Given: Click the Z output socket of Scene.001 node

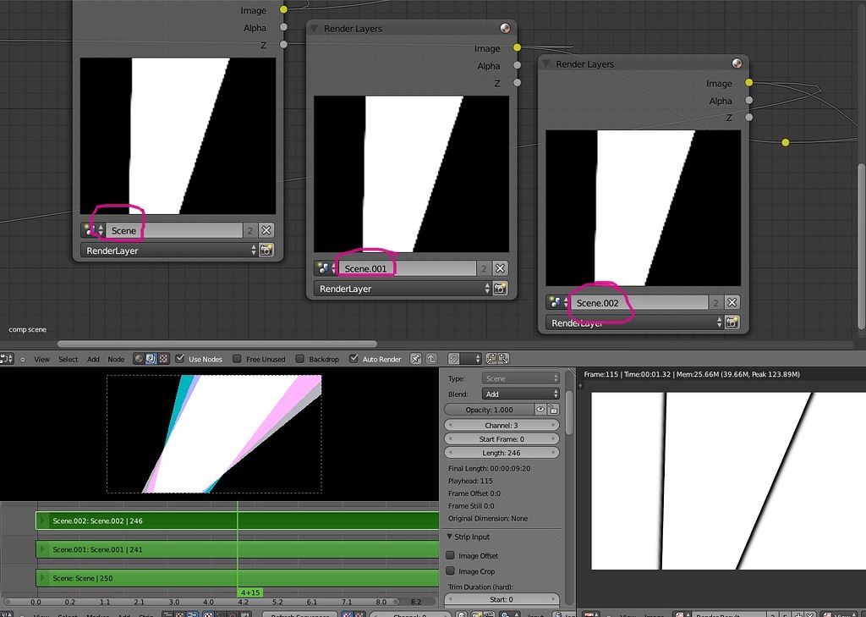Looking at the screenshot, I should coord(517,82).
